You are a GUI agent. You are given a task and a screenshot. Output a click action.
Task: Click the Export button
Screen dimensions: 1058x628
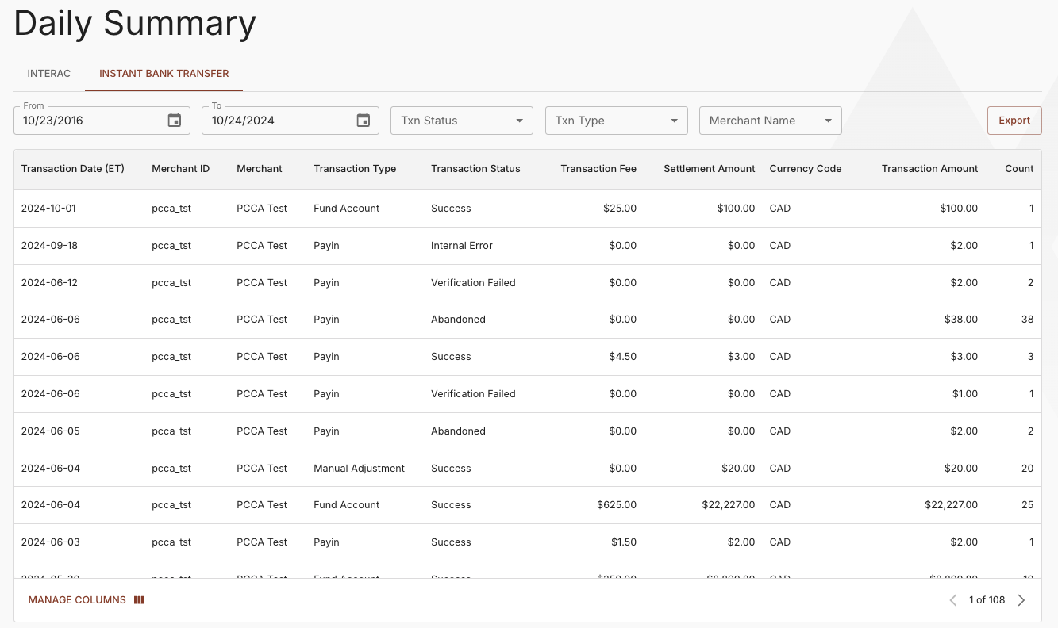tap(1014, 120)
